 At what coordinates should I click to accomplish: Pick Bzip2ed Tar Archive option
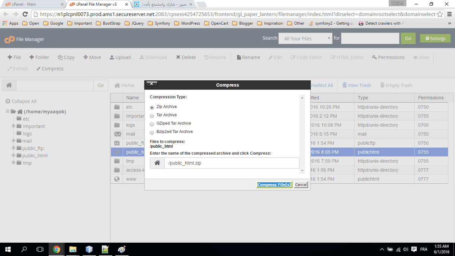[152, 132]
